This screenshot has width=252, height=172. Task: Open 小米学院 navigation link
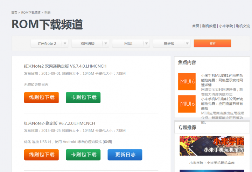pos(226,26)
